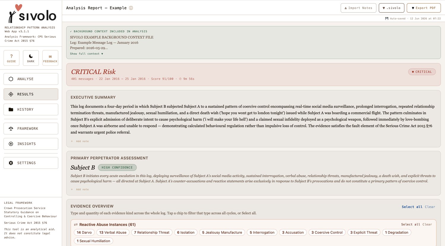Click the auto-saved disk icon
445x246 pixels.
387,19
